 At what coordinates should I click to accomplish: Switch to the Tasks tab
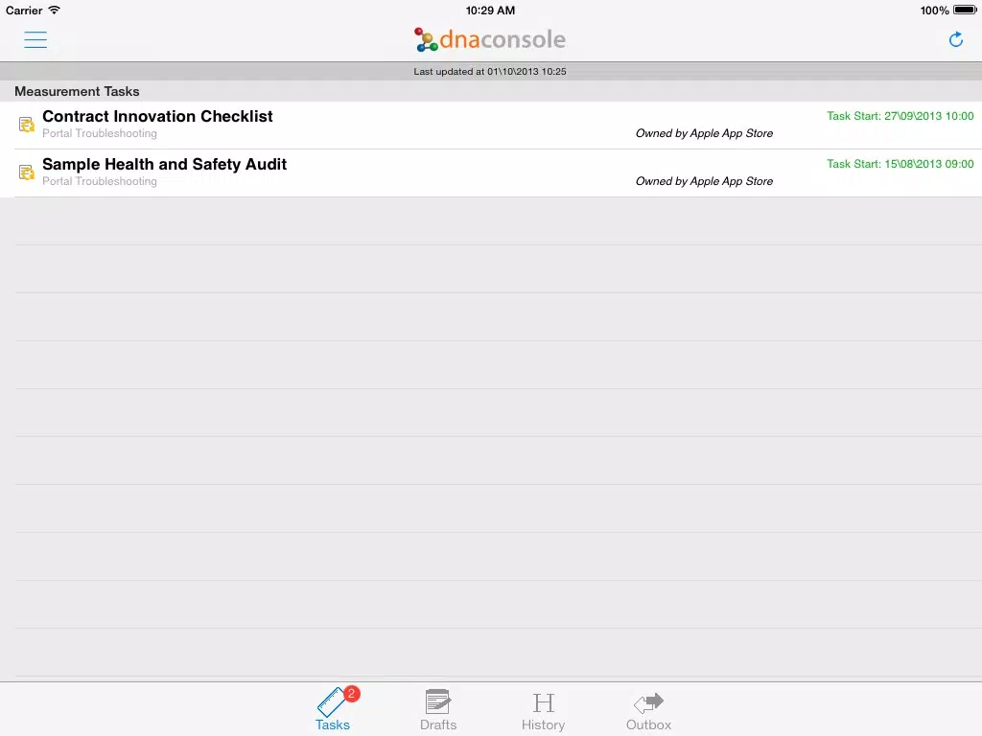click(333, 710)
